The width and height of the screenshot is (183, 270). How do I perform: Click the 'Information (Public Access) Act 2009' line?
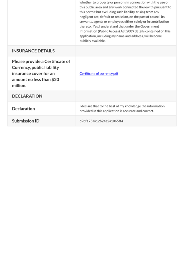coord(125,31)
